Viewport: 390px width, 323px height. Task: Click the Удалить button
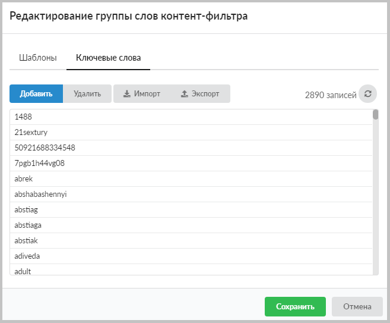(87, 94)
